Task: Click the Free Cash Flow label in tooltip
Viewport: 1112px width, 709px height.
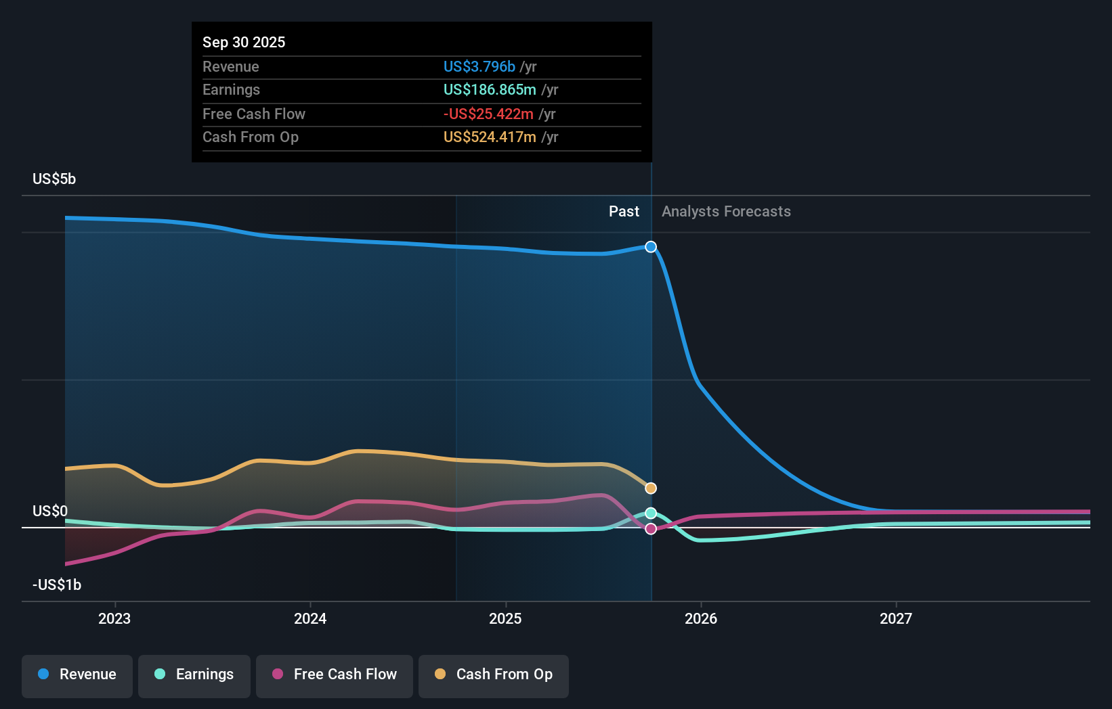Action: point(254,114)
